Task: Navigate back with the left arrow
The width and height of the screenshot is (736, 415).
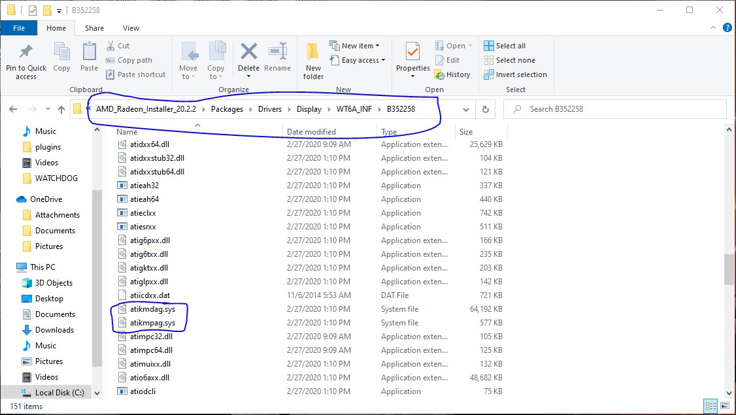Action: coord(13,109)
